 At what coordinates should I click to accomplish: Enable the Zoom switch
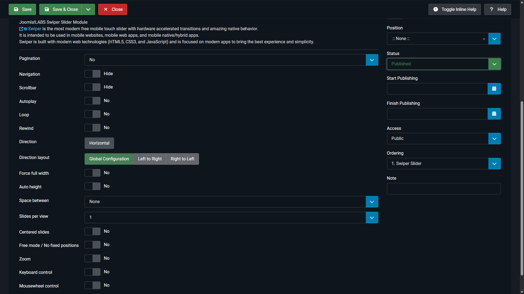93,258
